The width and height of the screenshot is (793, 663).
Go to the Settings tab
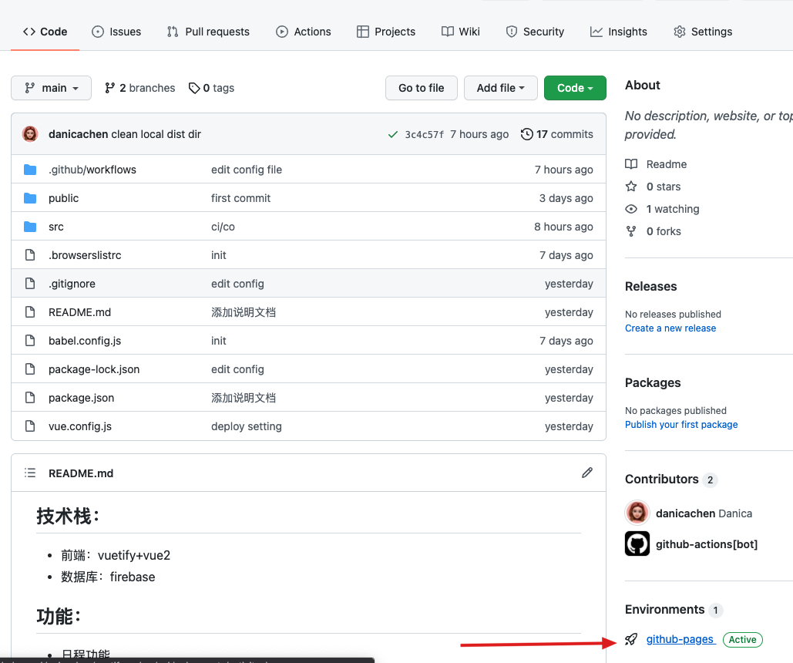[702, 32]
